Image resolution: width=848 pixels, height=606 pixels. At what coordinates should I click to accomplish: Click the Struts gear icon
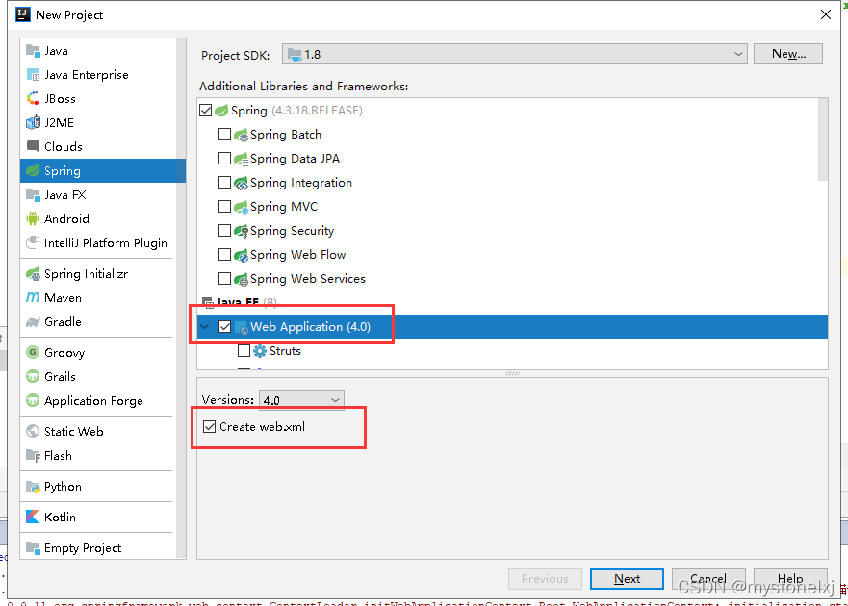pyautogui.click(x=260, y=351)
